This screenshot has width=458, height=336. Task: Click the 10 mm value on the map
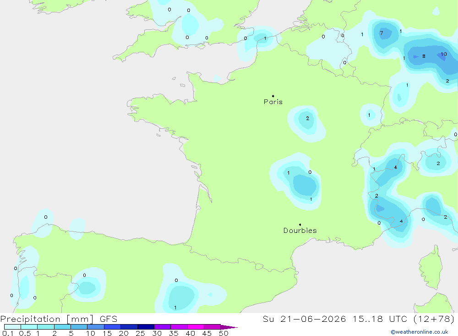[x=444, y=54]
